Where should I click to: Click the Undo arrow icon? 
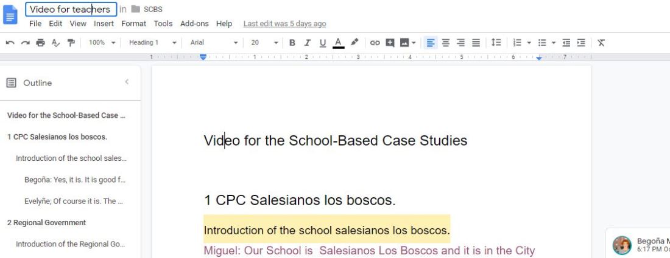[10, 42]
